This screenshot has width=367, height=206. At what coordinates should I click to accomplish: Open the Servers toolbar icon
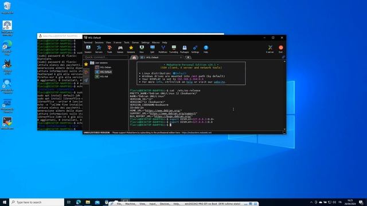coord(99,49)
